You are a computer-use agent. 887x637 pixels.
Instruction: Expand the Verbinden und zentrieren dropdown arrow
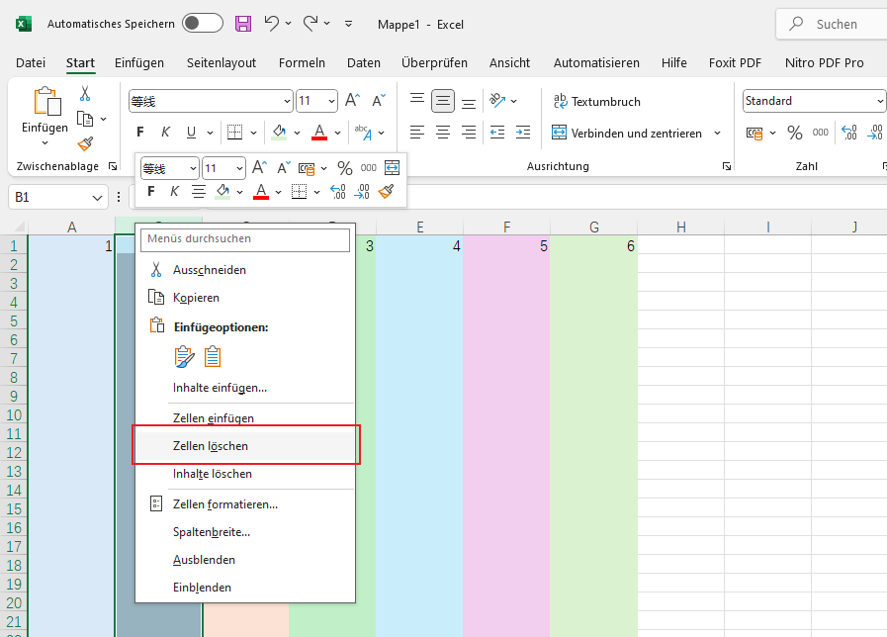717,133
